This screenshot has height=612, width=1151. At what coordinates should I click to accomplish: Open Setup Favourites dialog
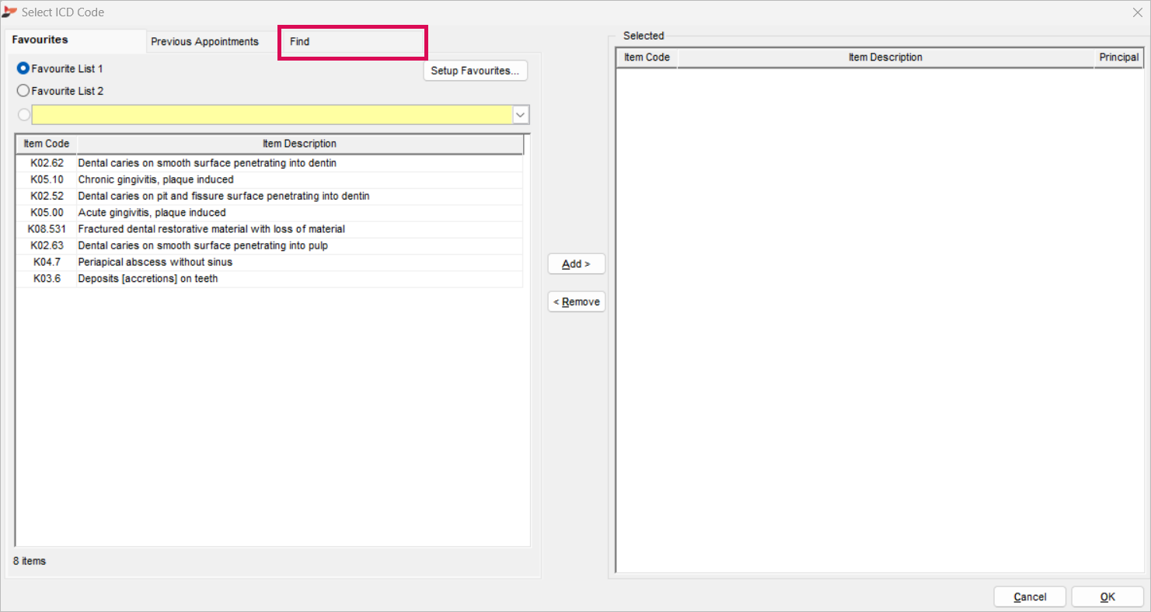476,71
